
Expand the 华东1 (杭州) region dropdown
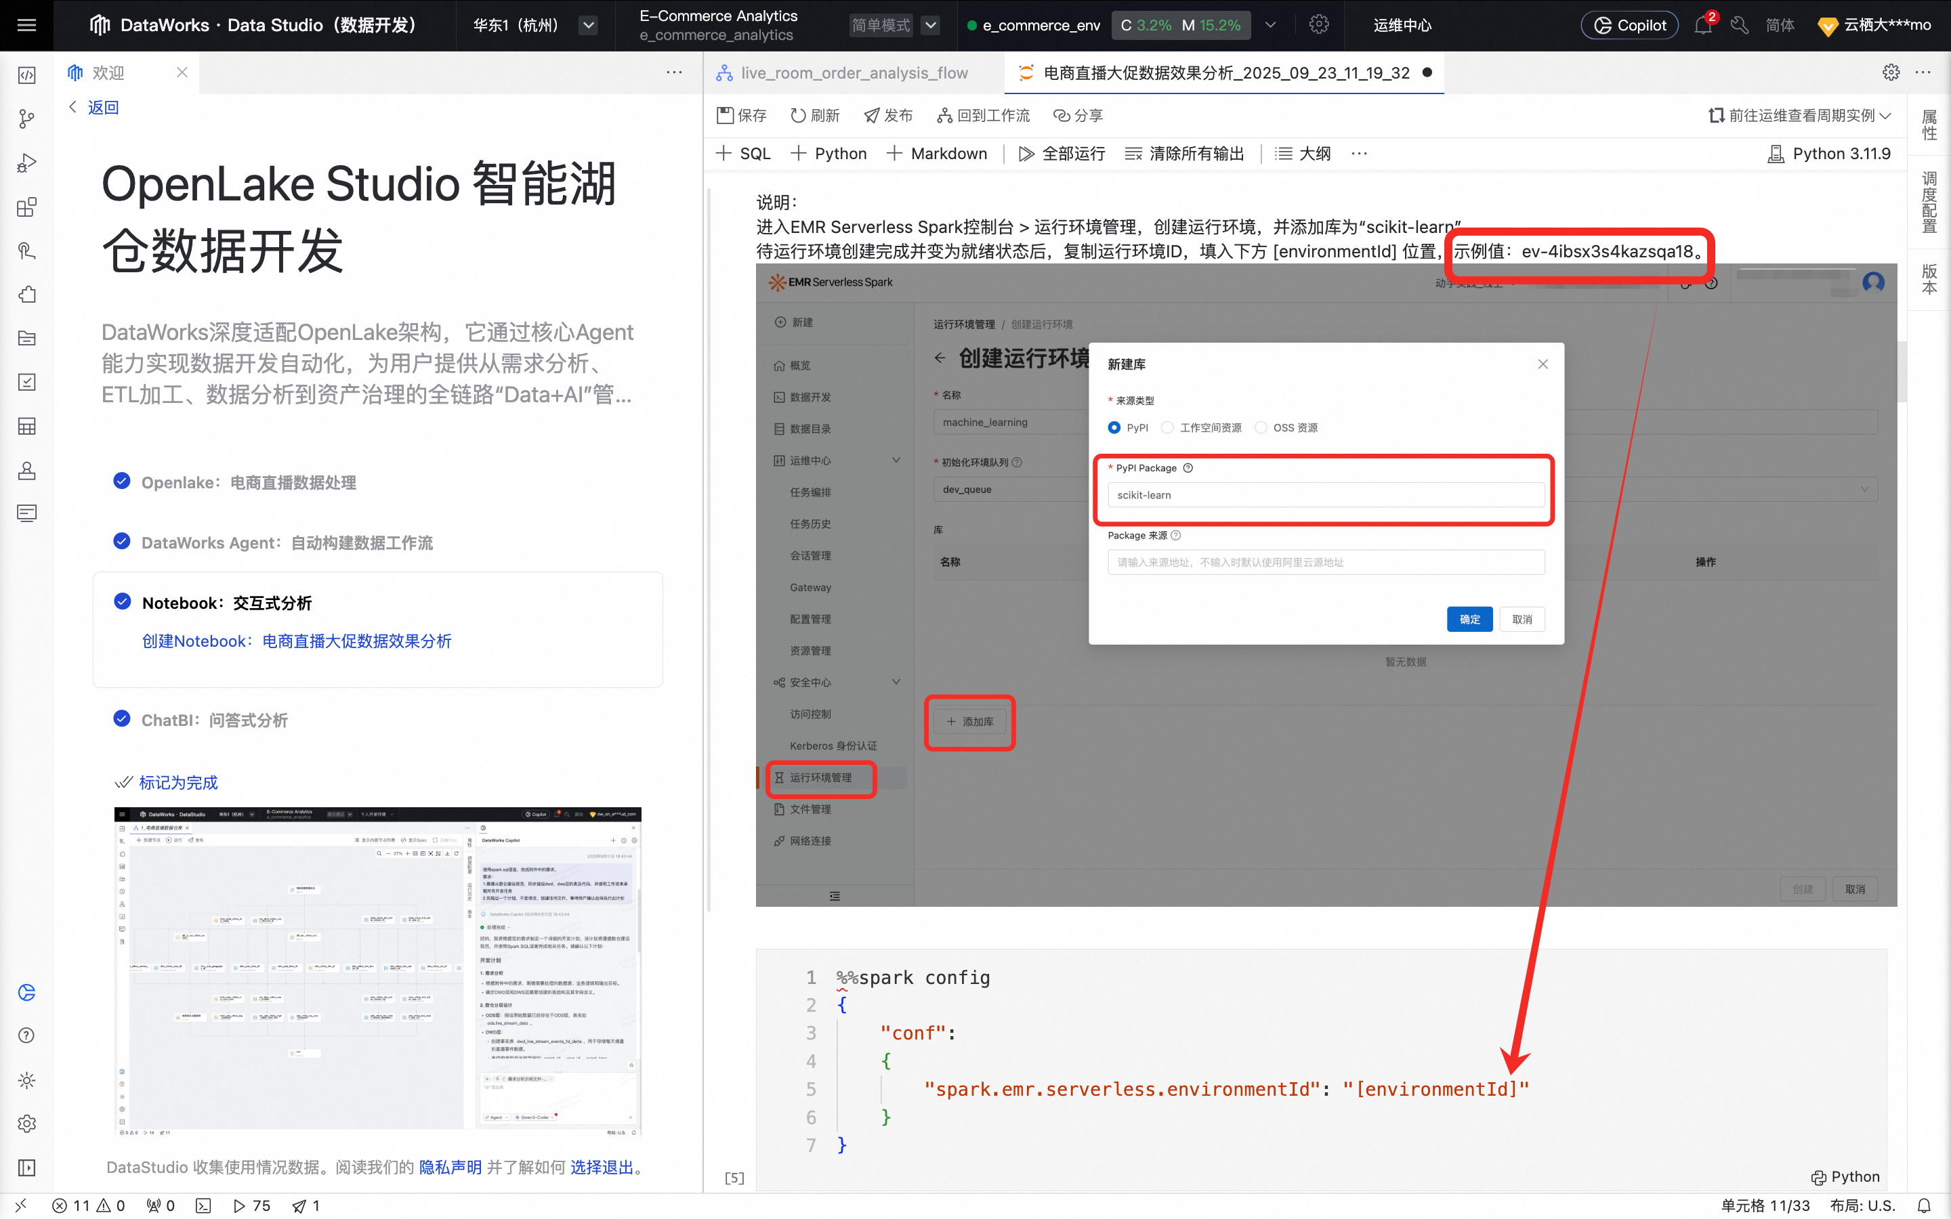[x=589, y=25]
